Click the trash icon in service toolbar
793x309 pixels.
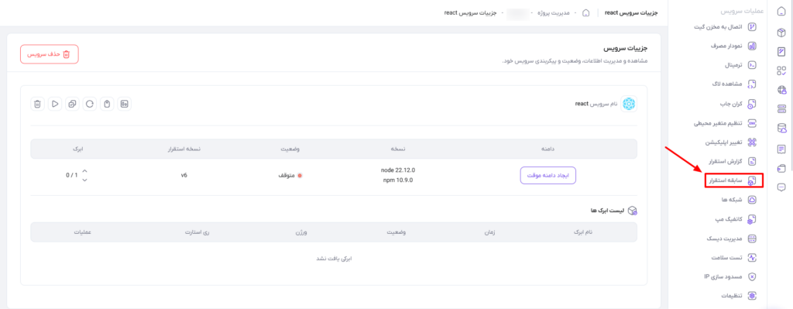coord(37,104)
